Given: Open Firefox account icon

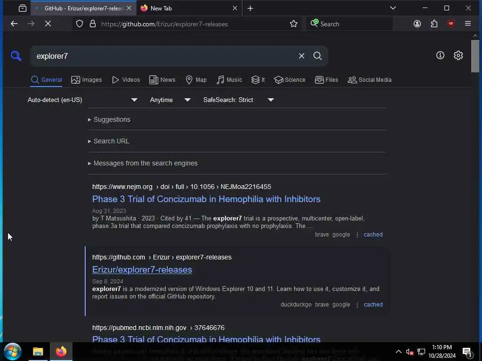Looking at the screenshot, I should 417,24.
